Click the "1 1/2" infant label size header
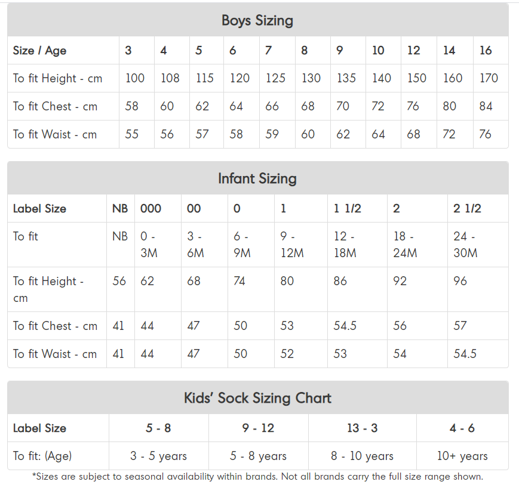This screenshot has height=497, width=519. (x=347, y=209)
